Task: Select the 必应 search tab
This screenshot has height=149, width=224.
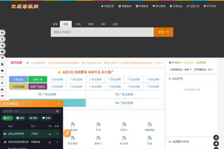Action: pos(115,24)
